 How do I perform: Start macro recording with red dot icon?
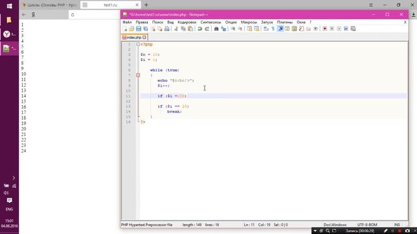[x=324, y=29]
